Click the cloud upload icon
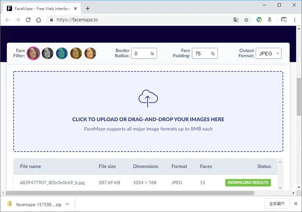The width and height of the screenshot is (302, 212). pos(148,98)
